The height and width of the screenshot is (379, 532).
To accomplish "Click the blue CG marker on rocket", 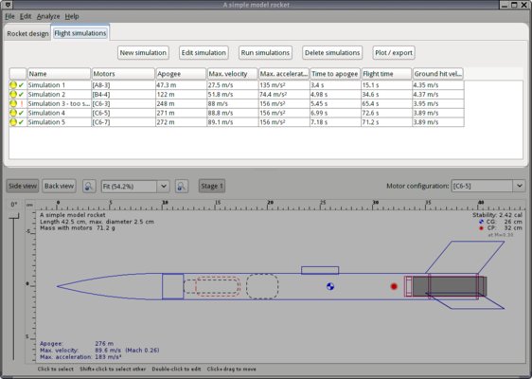I will point(330,286).
